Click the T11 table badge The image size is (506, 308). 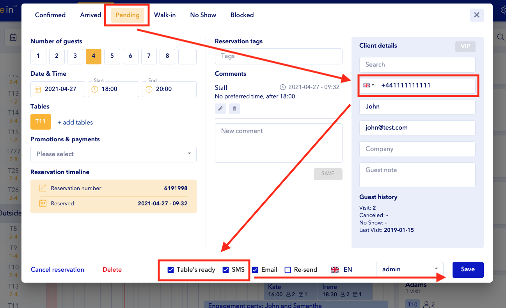(41, 122)
